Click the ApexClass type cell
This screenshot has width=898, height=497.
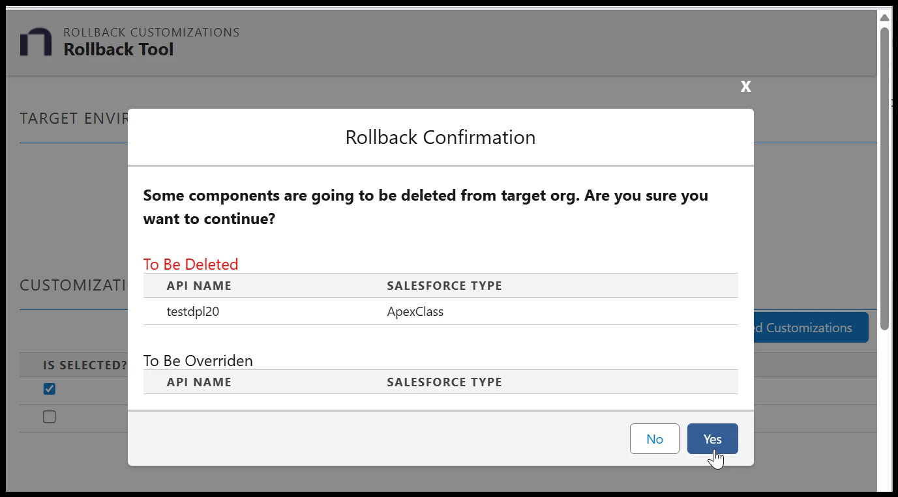415,311
